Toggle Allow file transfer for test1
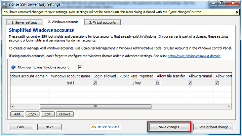Viewport: 242px width, 136px height. tap(158, 83)
